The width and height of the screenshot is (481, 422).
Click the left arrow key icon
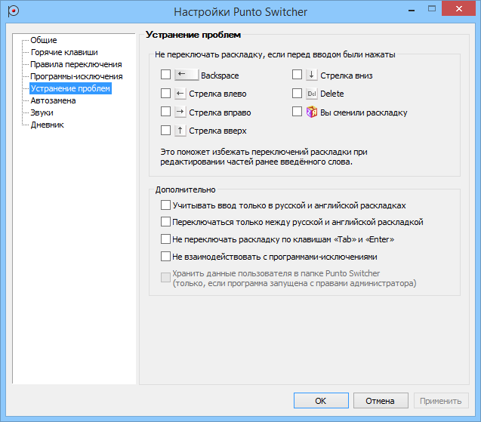pyautogui.click(x=180, y=94)
